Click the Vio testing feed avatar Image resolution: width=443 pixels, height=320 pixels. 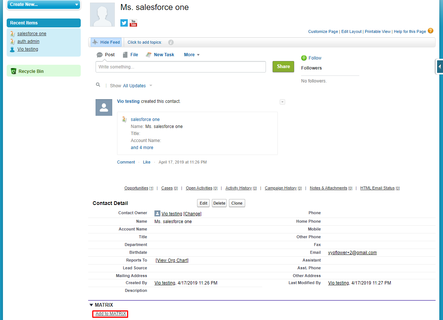[x=104, y=108]
